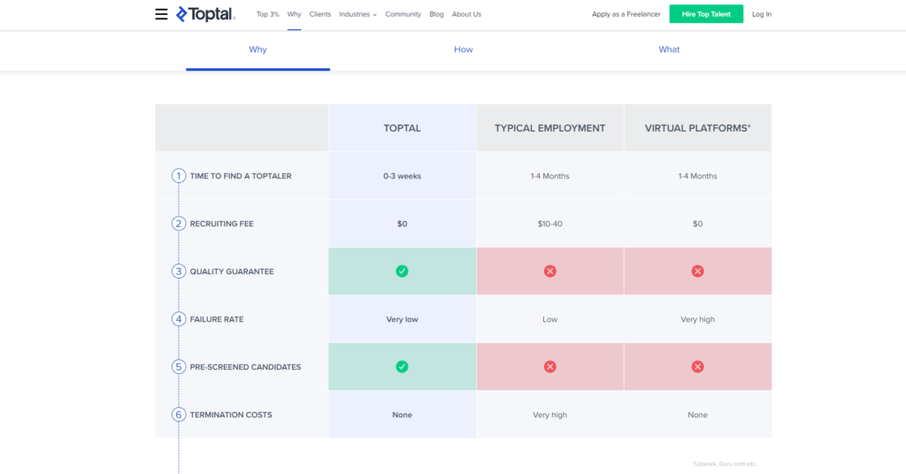Image resolution: width=906 pixels, height=474 pixels.
Task: Click the VIRTUAL PLATFORMS column header
Action: click(697, 128)
